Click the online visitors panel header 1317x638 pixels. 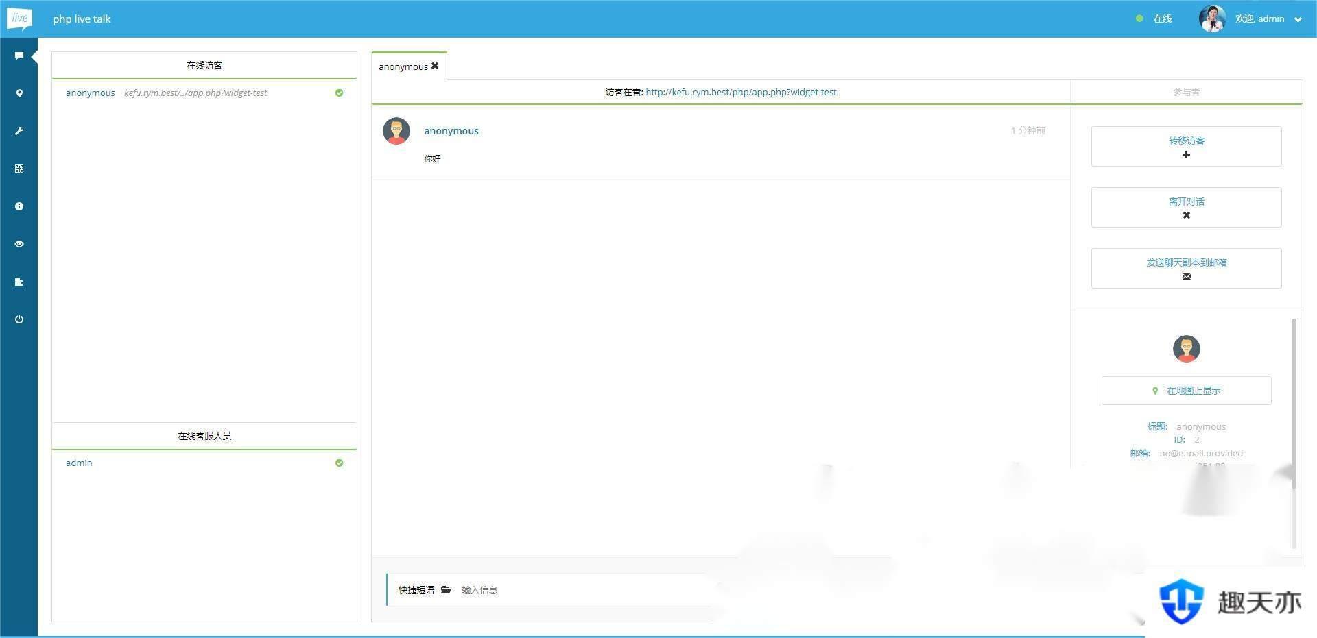(204, 65)
